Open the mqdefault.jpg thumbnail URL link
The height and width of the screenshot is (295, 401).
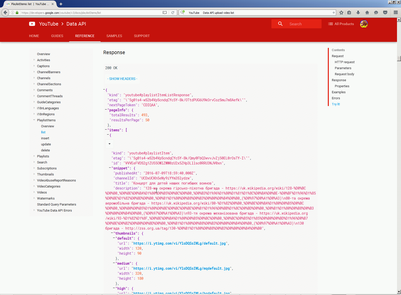click(181, 268)
